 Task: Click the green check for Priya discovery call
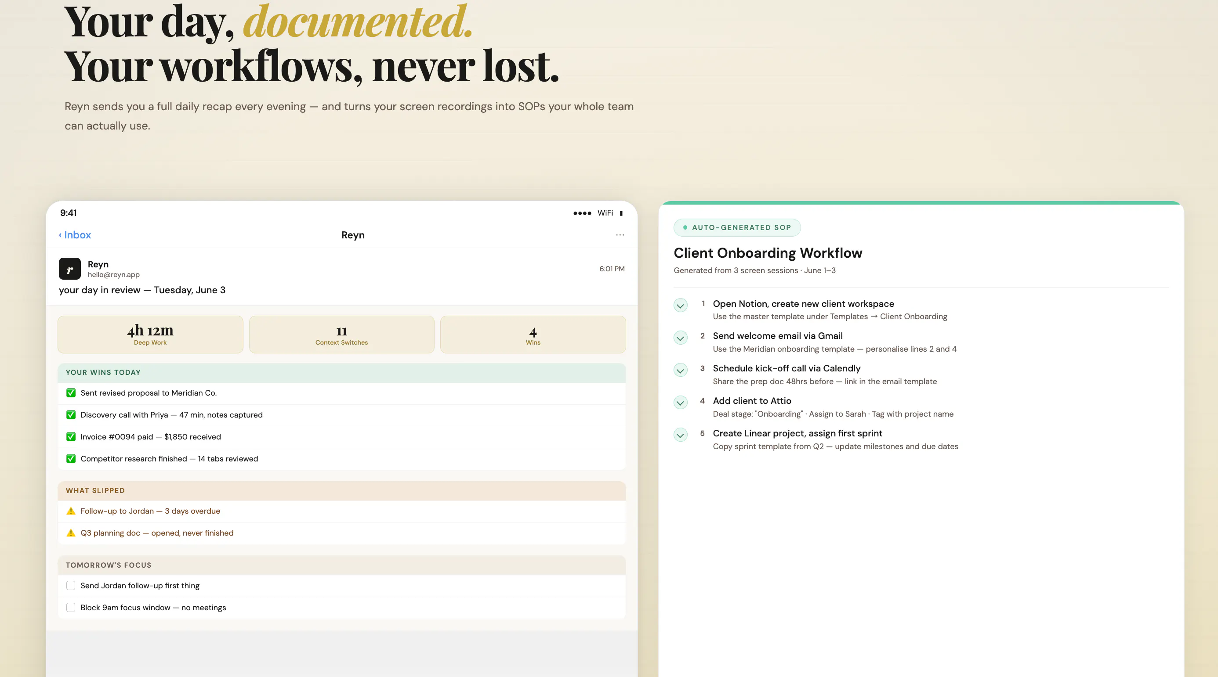click(71, 415)
